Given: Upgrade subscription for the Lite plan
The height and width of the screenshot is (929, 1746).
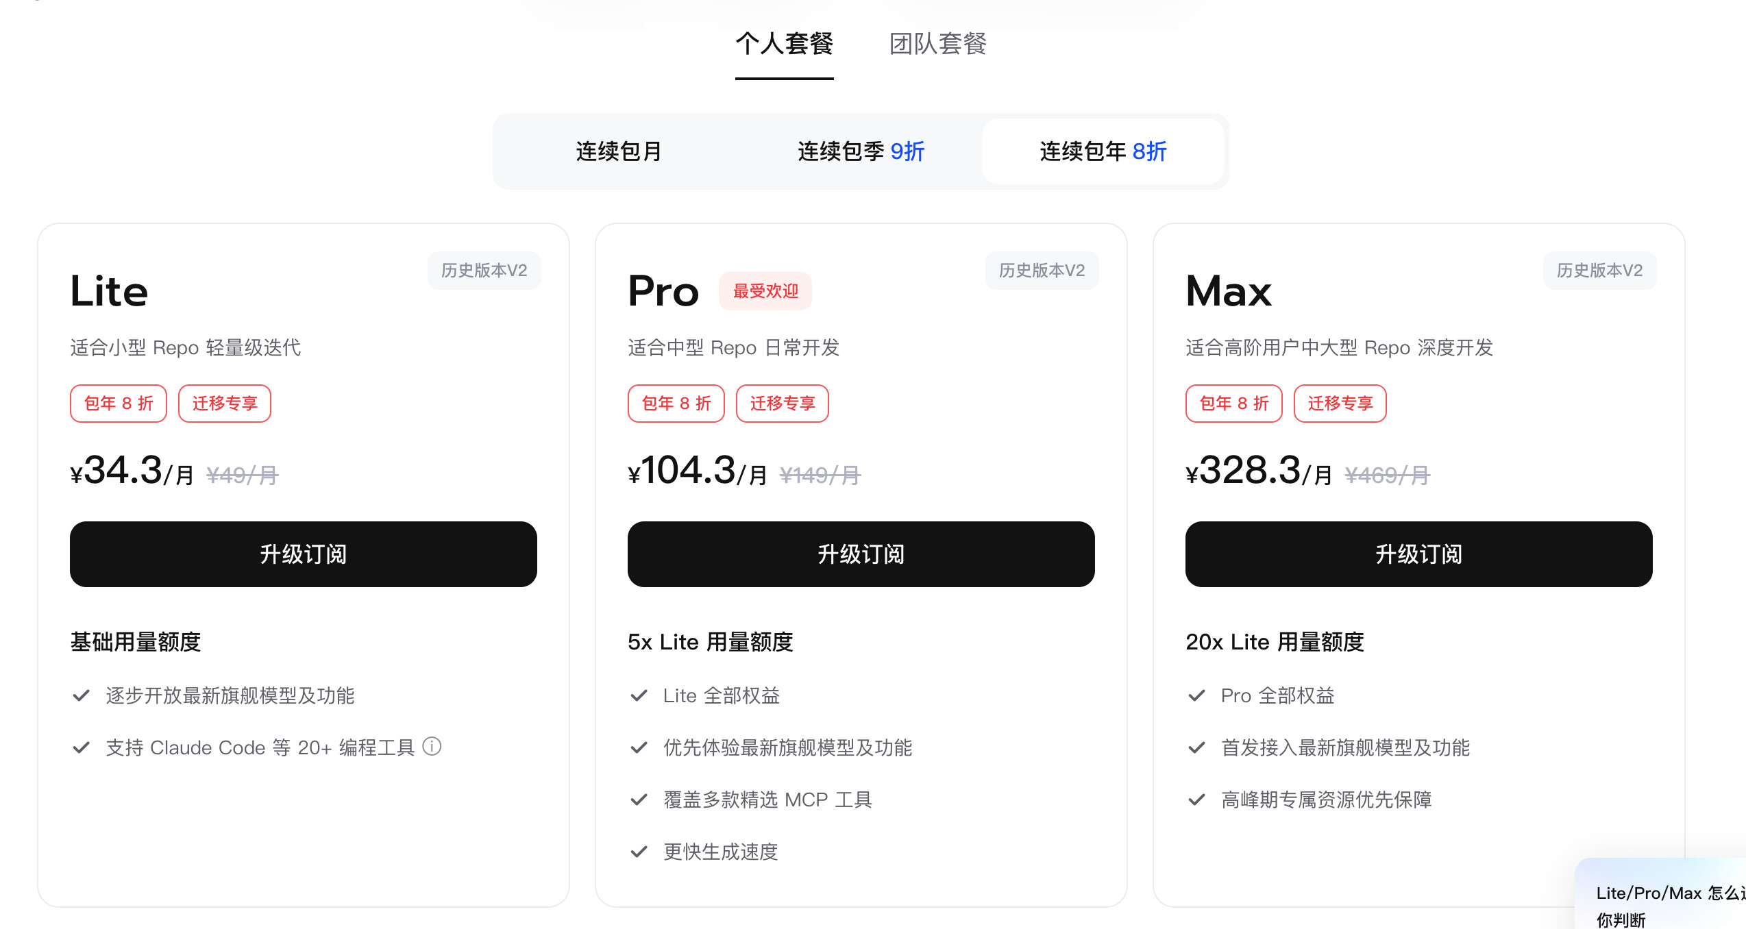Looking at the screenshot, I should [304, 554].
